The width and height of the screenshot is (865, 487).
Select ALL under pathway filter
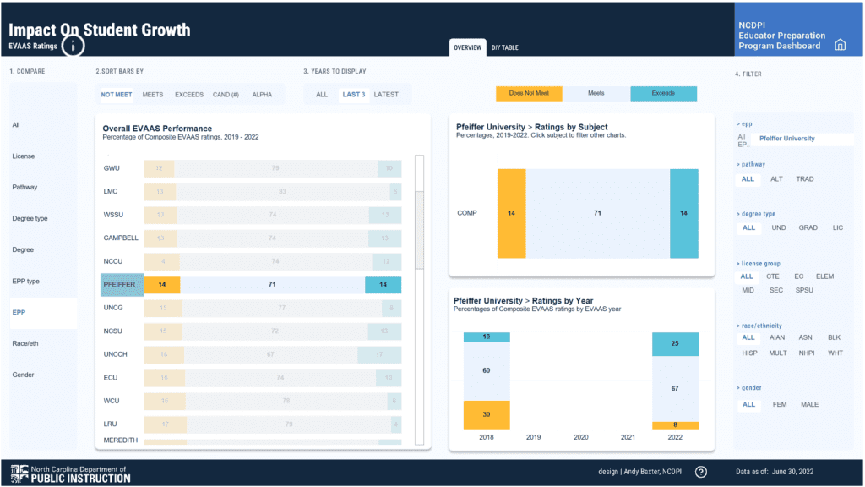tap(748, 179)
